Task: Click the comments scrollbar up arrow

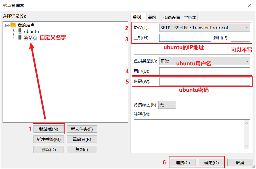Action: [x=247, y=123]
